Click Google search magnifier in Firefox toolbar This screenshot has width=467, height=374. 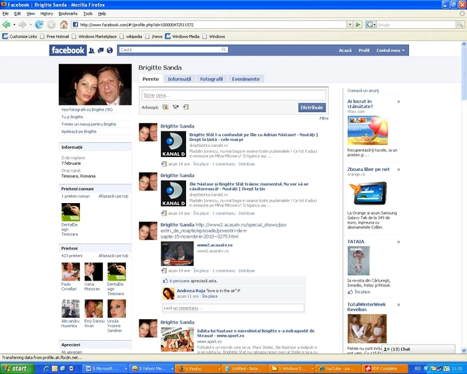[x=460, y=25]
